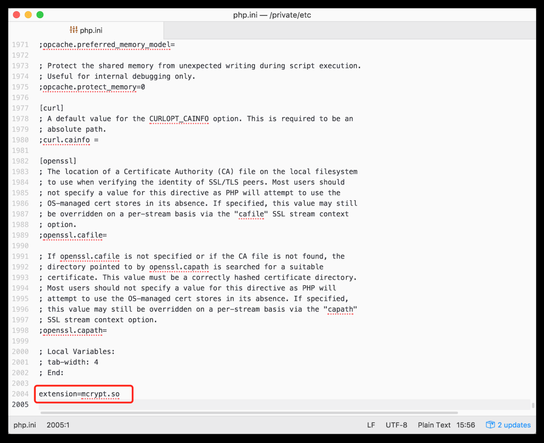Viewport: 544px width, 443px height.
Task: Minimize the window with the yellow button
Action: click(28, 15)
